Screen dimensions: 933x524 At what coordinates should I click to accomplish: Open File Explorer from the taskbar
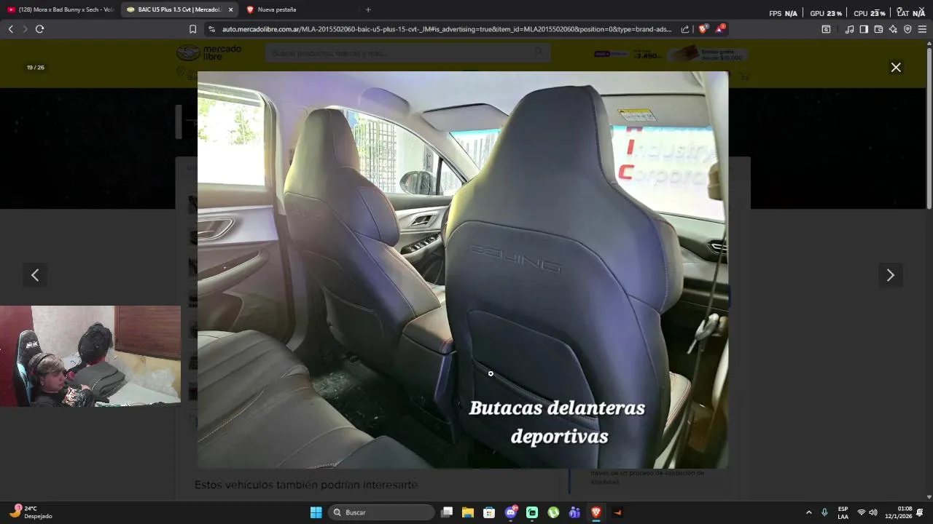coord(468,512)
